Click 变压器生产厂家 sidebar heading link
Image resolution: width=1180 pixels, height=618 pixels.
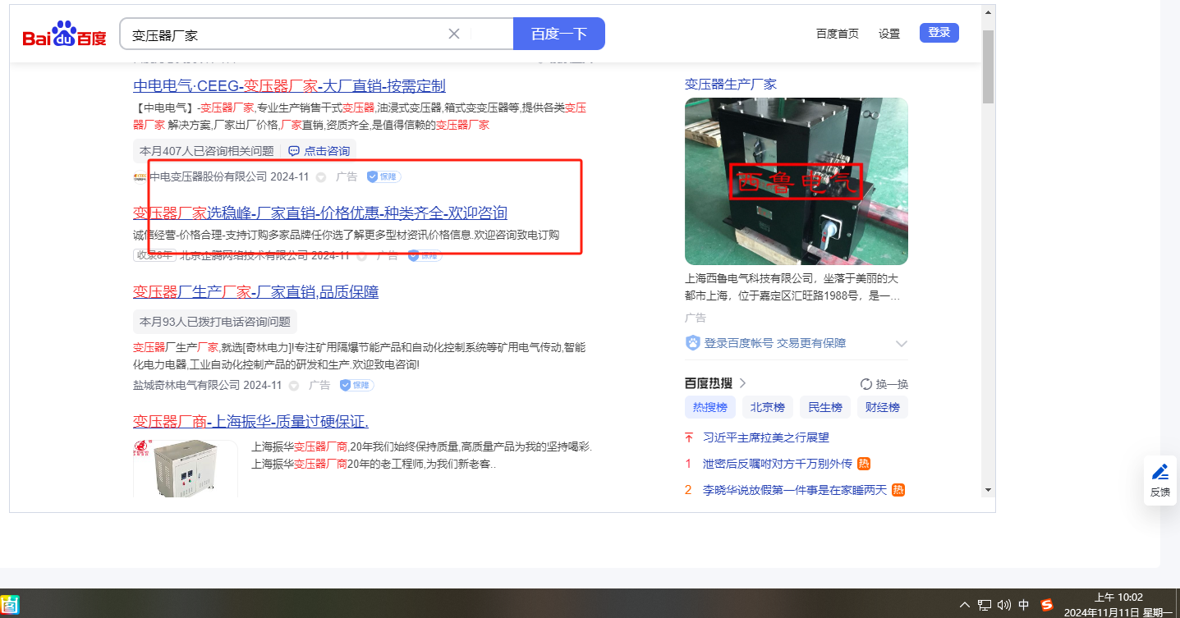click(x=731, y=85)
